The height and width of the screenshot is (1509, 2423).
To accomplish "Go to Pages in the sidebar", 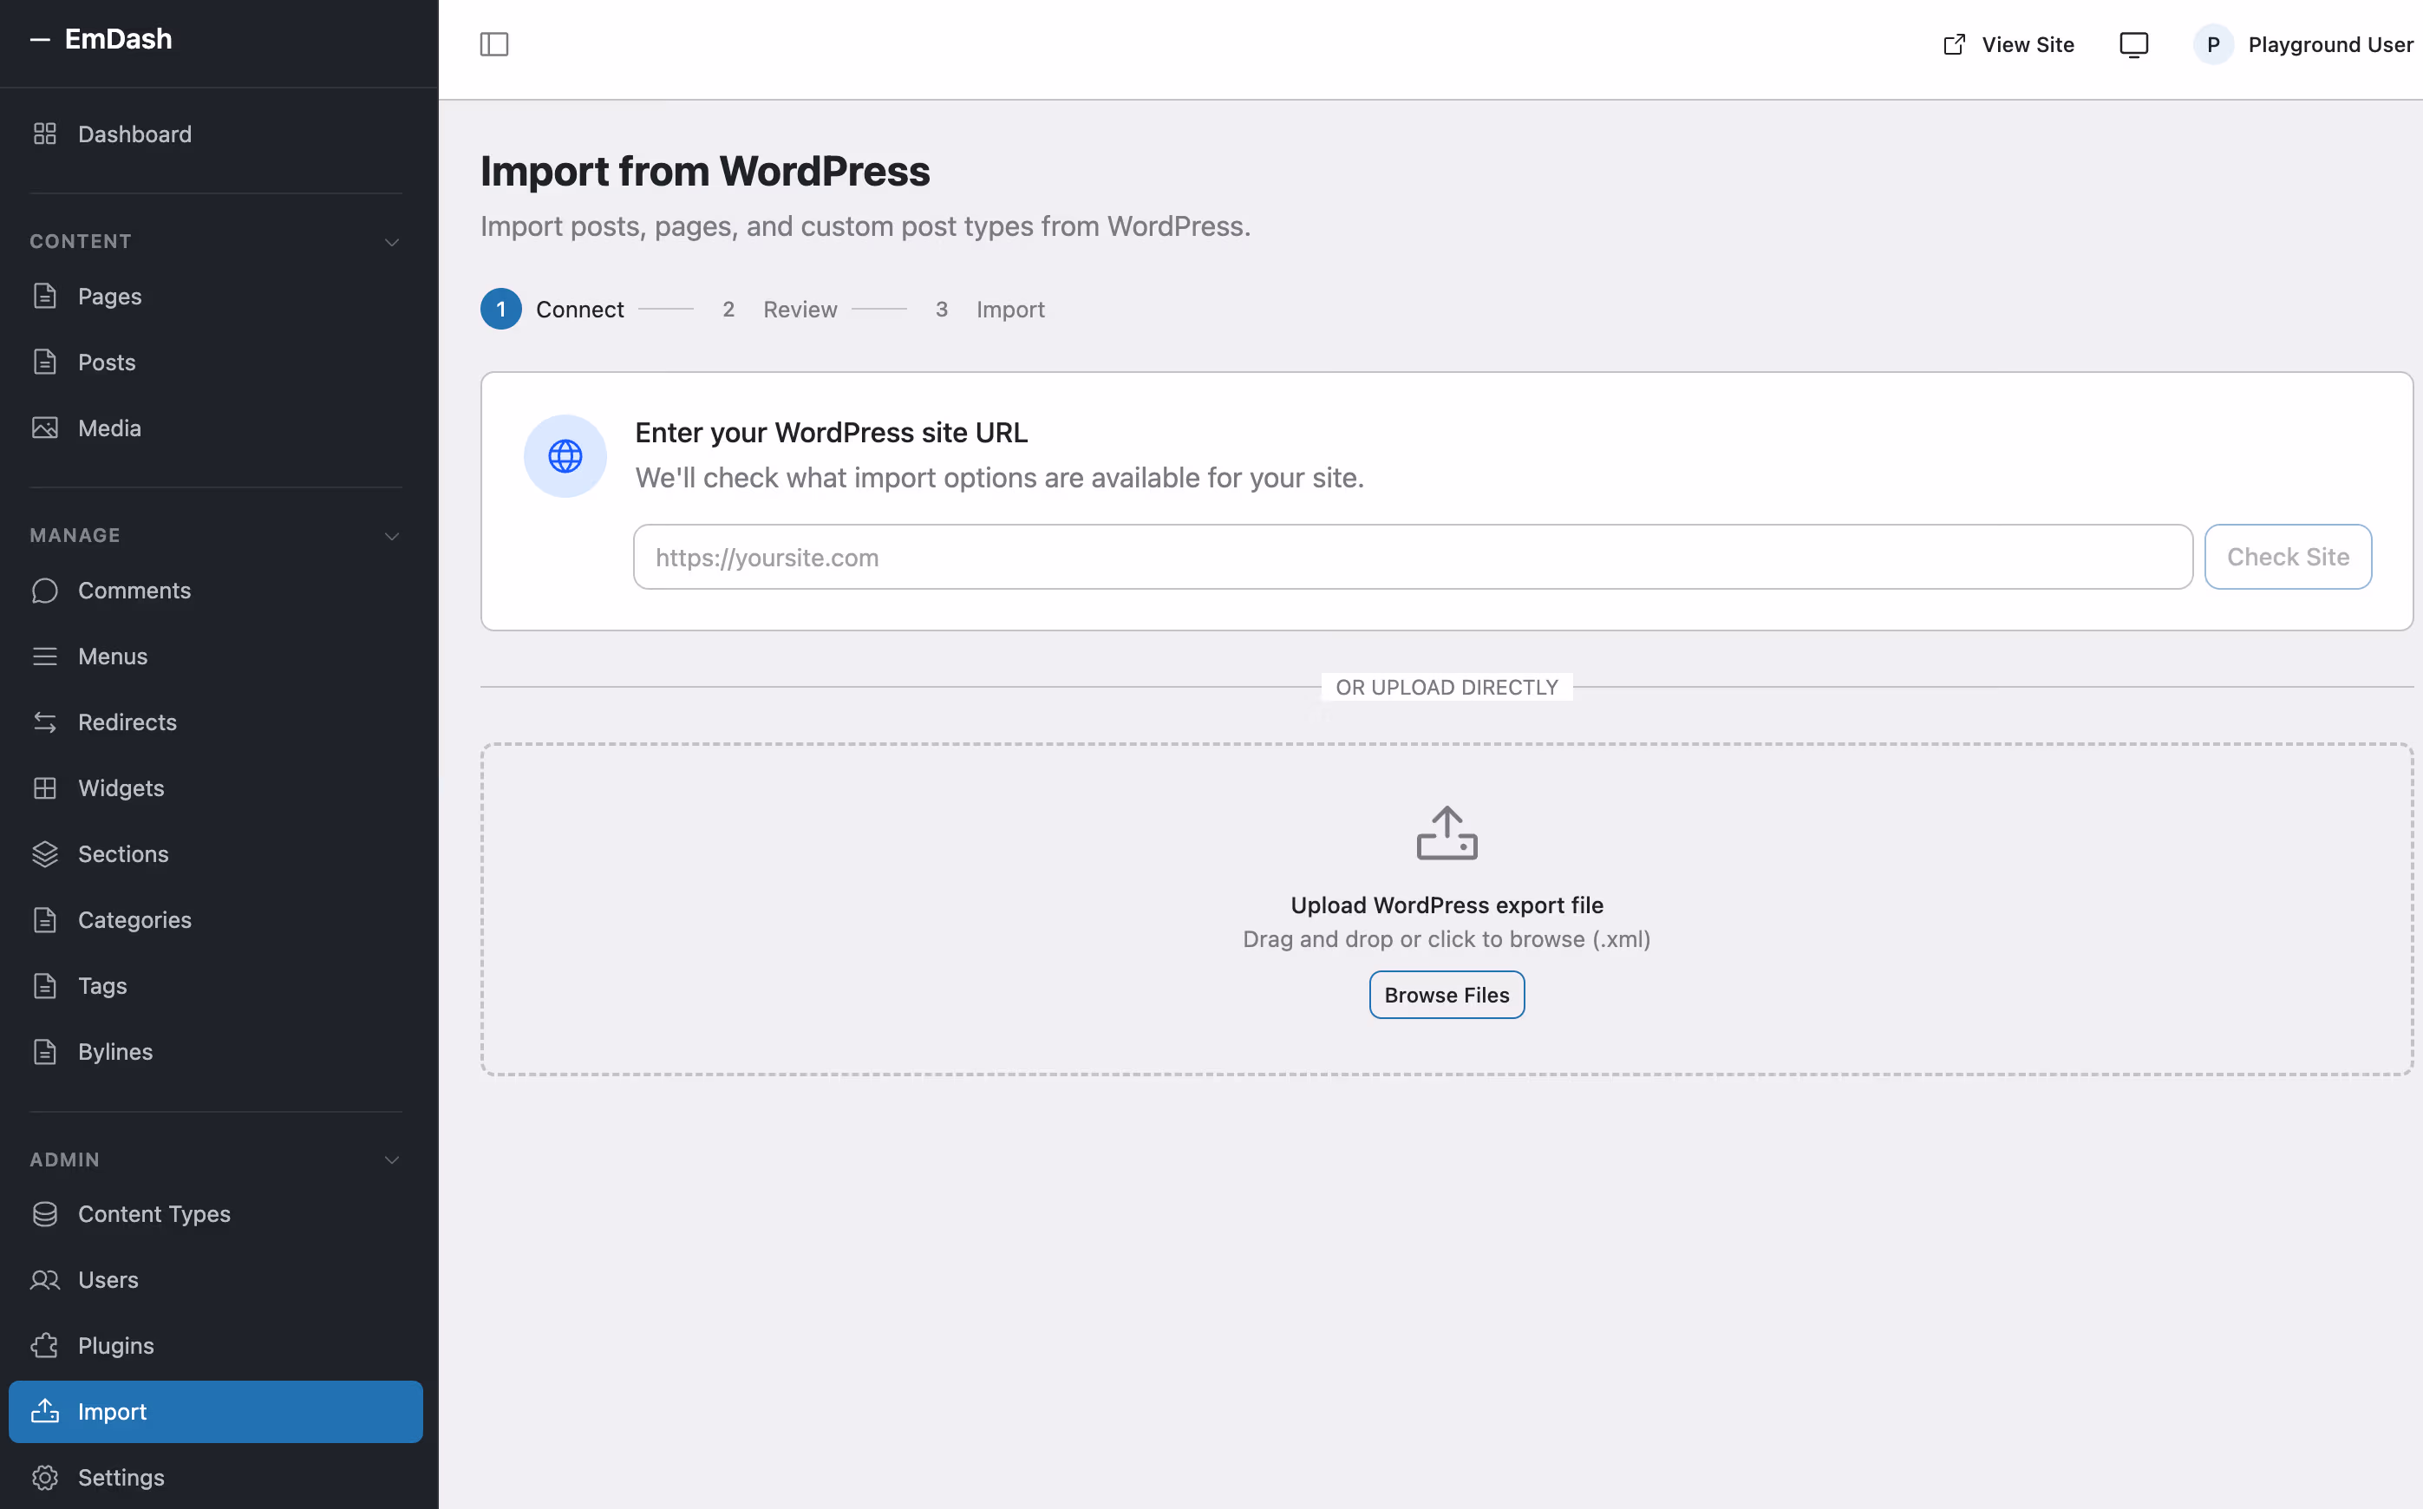I will pos(216,297).
